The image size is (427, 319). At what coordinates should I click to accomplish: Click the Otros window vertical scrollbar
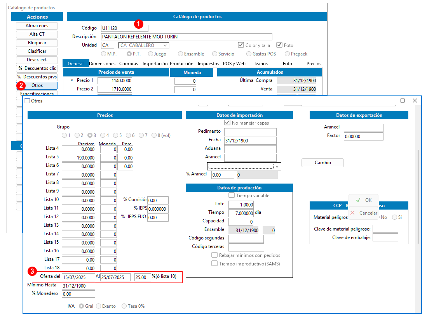pyautogui.click(x=418, y=197)
